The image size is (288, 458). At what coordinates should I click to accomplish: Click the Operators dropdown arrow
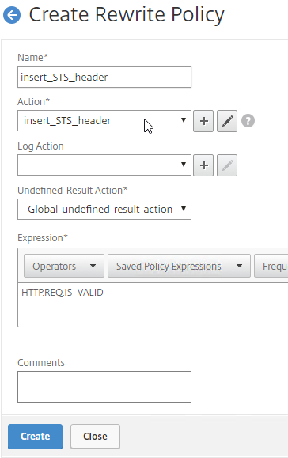click(93, 266)
